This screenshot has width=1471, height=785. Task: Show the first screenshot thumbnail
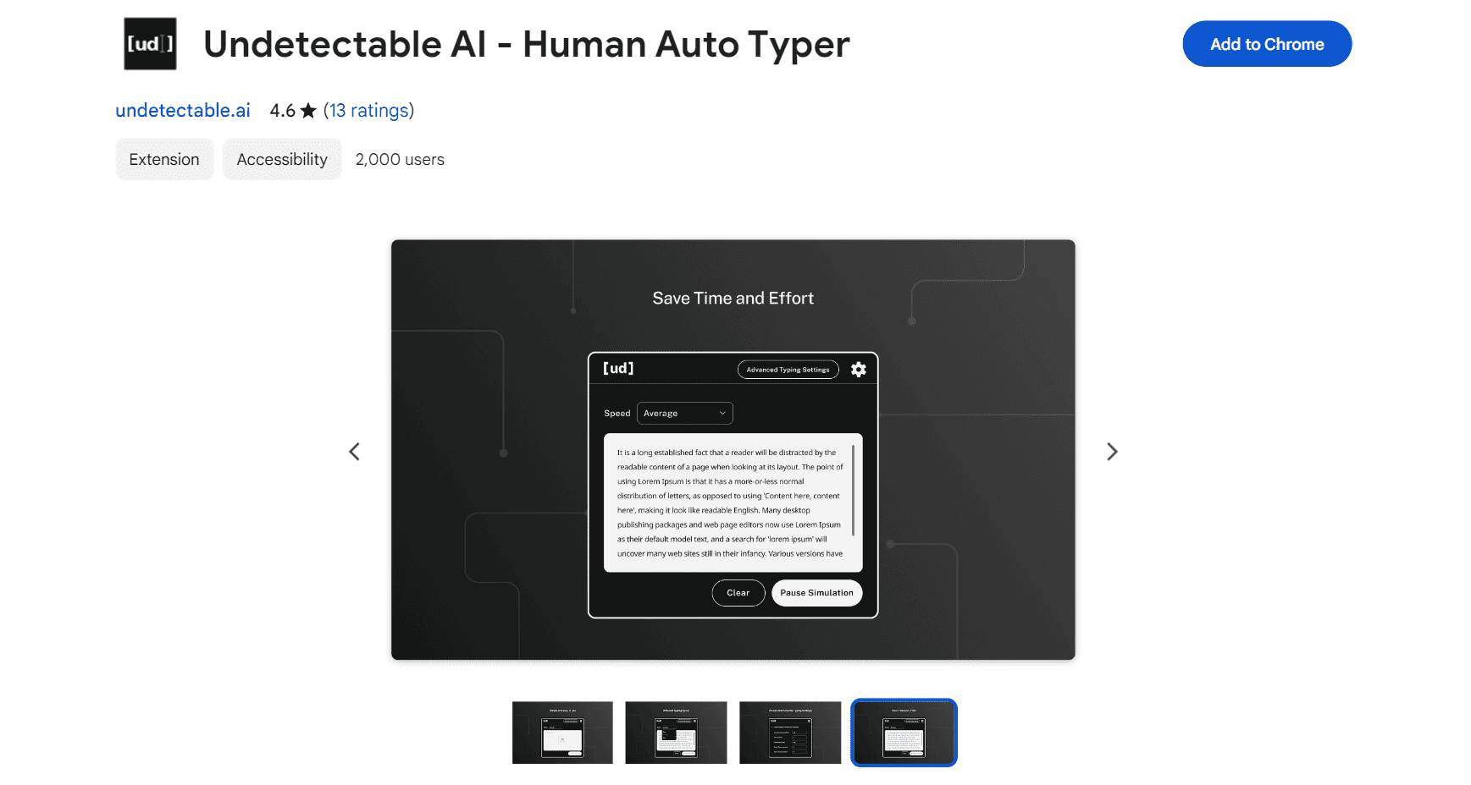click(562, 733)
